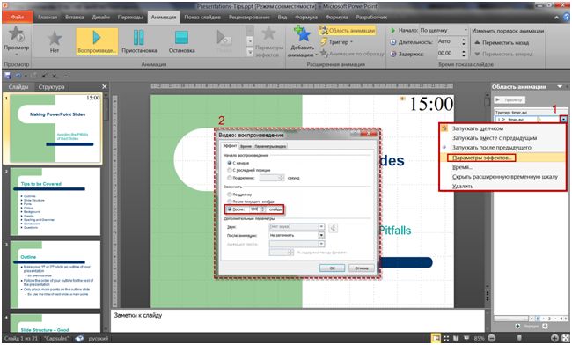Image resolution: width=572 pixels, height=345 pixels.
Task: Click the slide sorter view icon
Action: (x=446, y=339)
